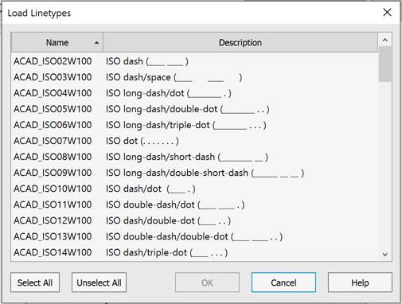Select ACAD_ISO08W100 long-dash/short-dash linetype

195,157
